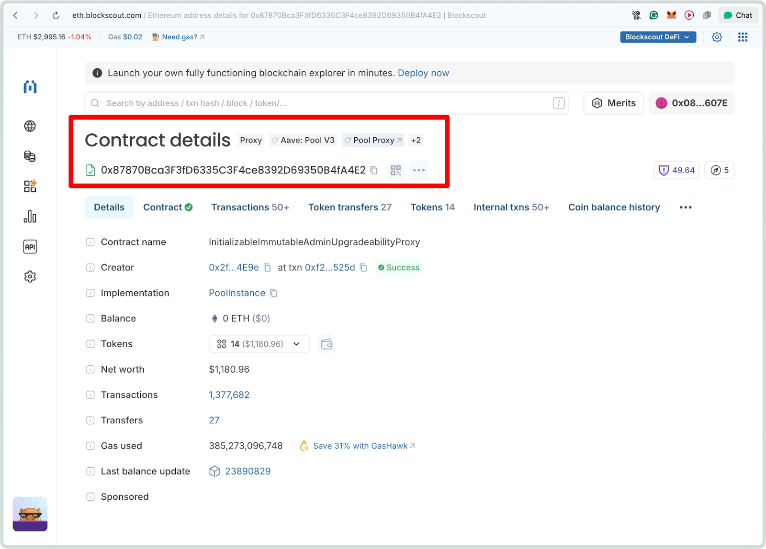The width and height of the screenshot is (766, 549).
Task: Copy the Creator transaction hash
Action: 363,267
